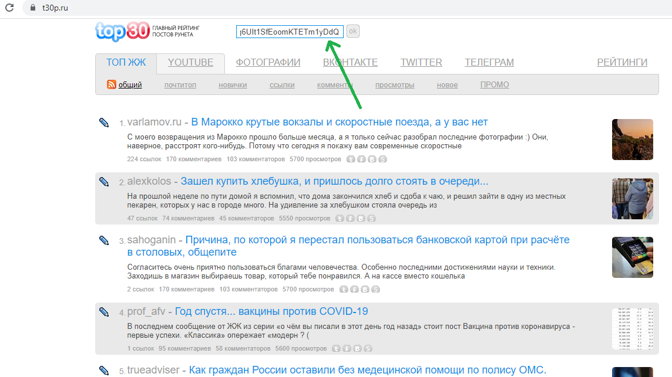Open the table thumbnail of prof_afv post

pos(633,329)
